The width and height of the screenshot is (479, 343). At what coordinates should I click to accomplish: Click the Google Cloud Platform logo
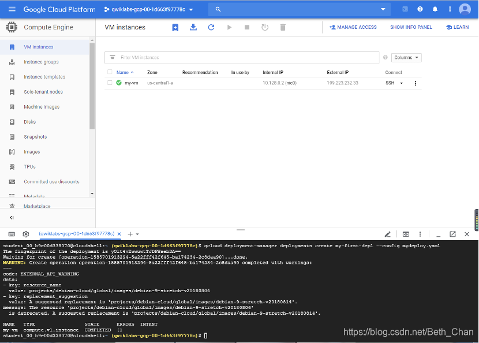[59, 9]
